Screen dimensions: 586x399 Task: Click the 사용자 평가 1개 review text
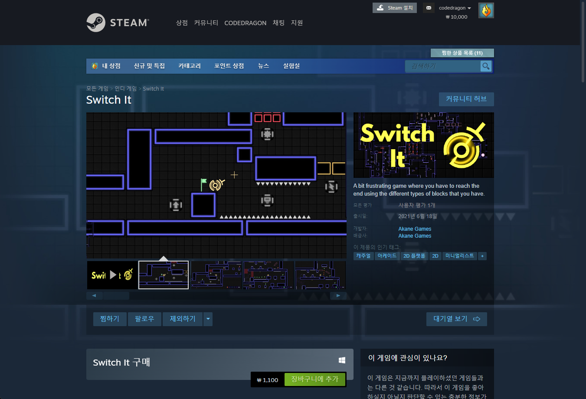point(417,205)
